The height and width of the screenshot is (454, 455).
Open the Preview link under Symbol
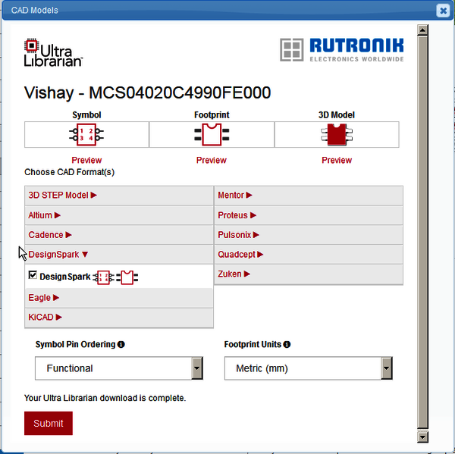click(x=86, y=160)
